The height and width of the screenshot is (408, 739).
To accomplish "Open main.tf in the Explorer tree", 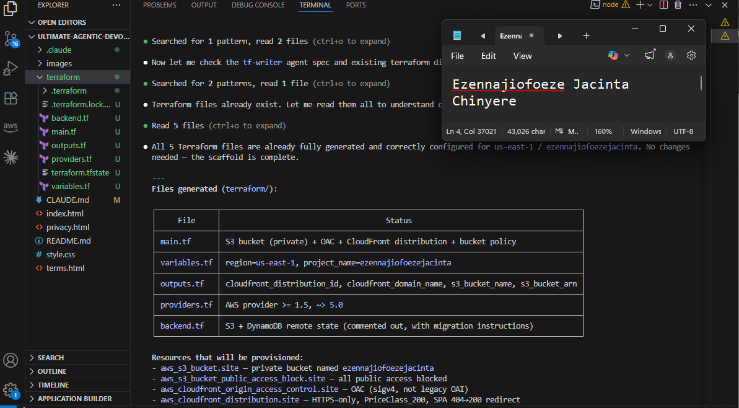I will [64, 131].
